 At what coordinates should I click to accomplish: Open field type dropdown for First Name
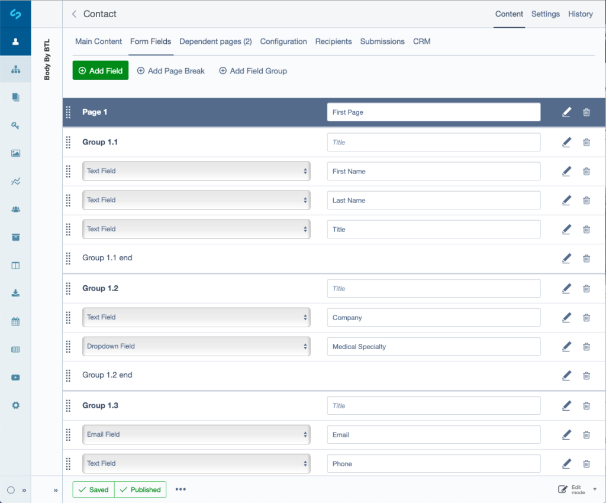(x=196, y=171)
